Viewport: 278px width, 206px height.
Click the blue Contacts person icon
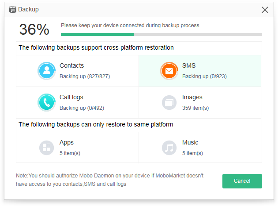[46, 71]
